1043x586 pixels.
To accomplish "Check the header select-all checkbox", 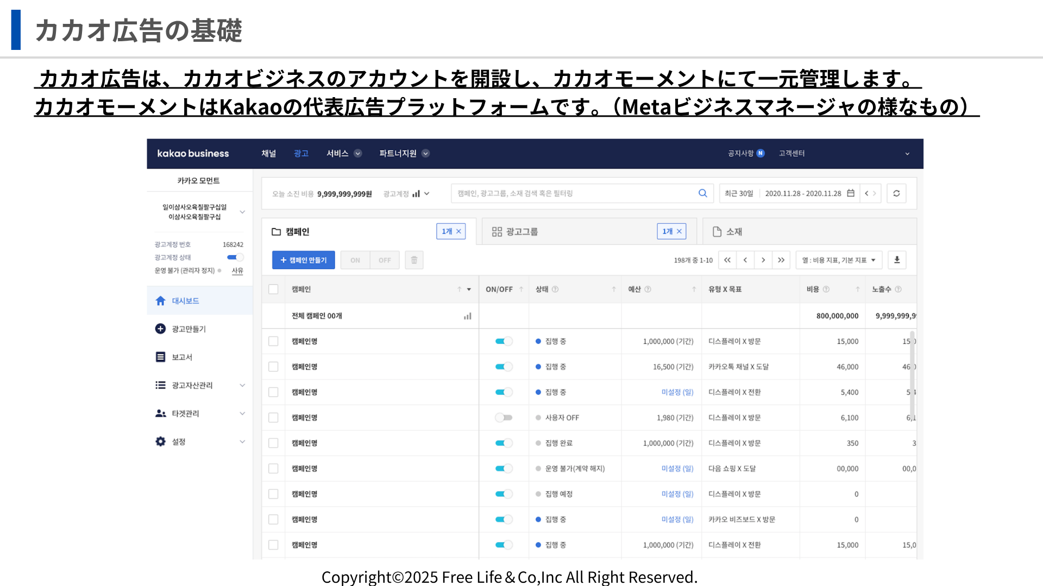I will (x=273, y=289).
